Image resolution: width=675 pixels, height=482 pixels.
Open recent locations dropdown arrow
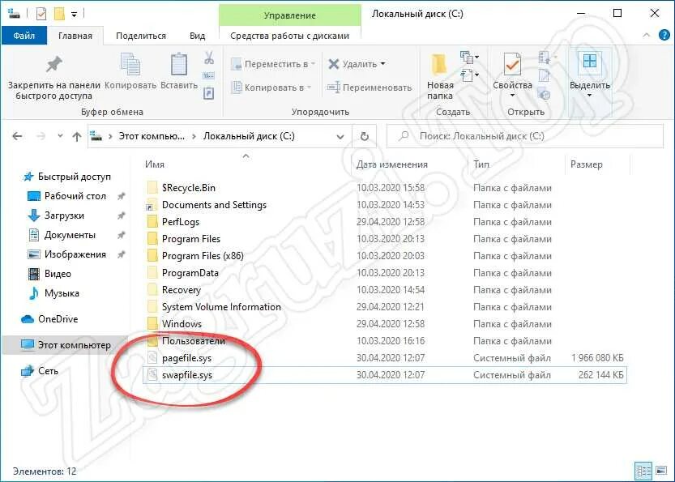pyautogui.click(x=60, y=136)
